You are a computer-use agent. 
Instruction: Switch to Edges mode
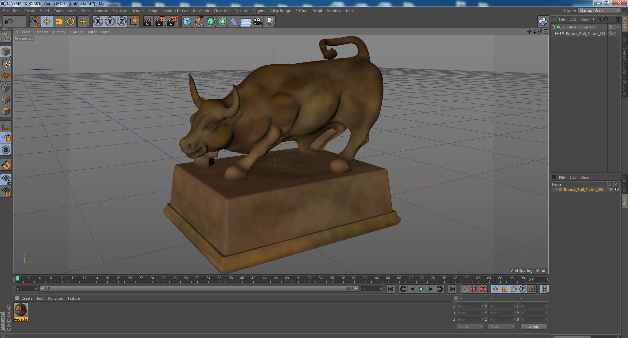6,99
